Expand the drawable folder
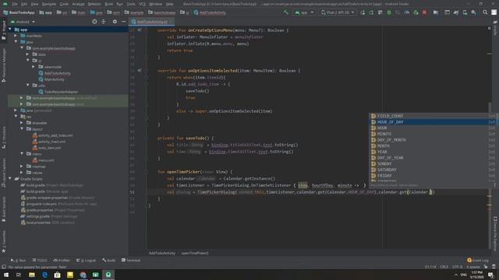Viewport: 499px width, 280px height. coord(22,123)
